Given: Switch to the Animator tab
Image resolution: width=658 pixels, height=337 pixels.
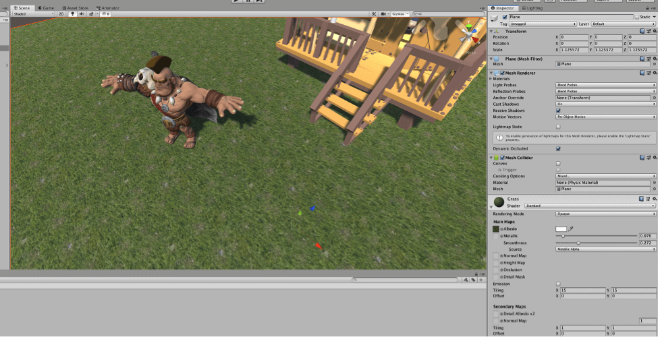Looking at the screenshot, I should click(x=107, y=8).
